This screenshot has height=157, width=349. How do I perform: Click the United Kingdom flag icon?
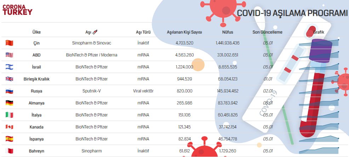(9, 79)
